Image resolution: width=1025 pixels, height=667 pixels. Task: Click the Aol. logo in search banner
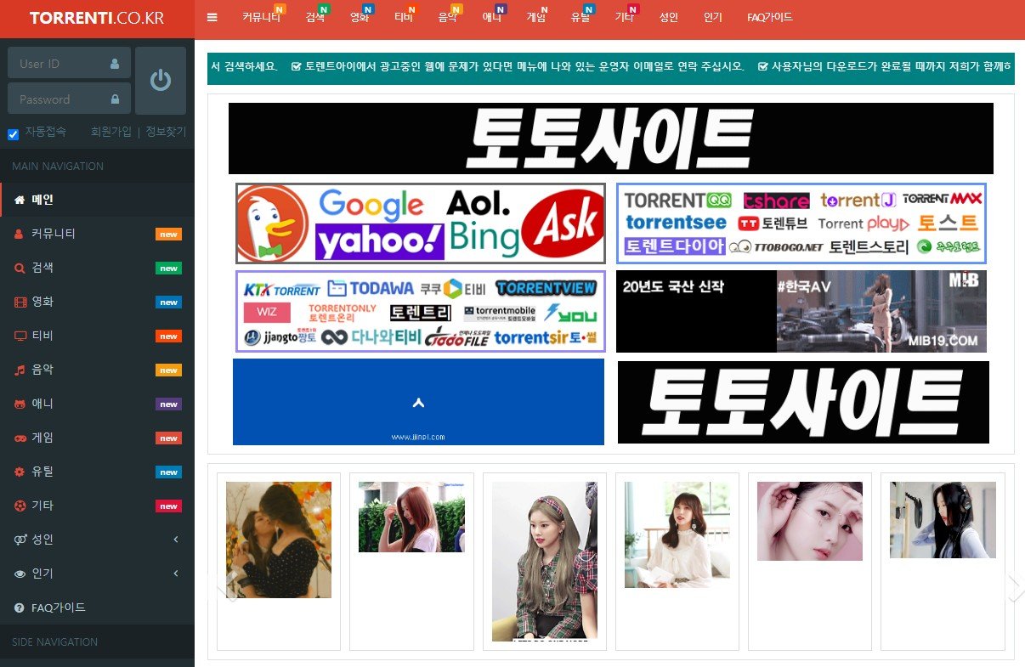[x=479, y=203]
